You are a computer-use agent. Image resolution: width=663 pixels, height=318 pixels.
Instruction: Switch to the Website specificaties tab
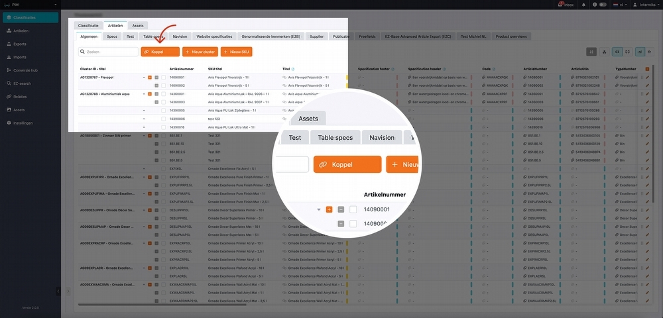[214, 36]
